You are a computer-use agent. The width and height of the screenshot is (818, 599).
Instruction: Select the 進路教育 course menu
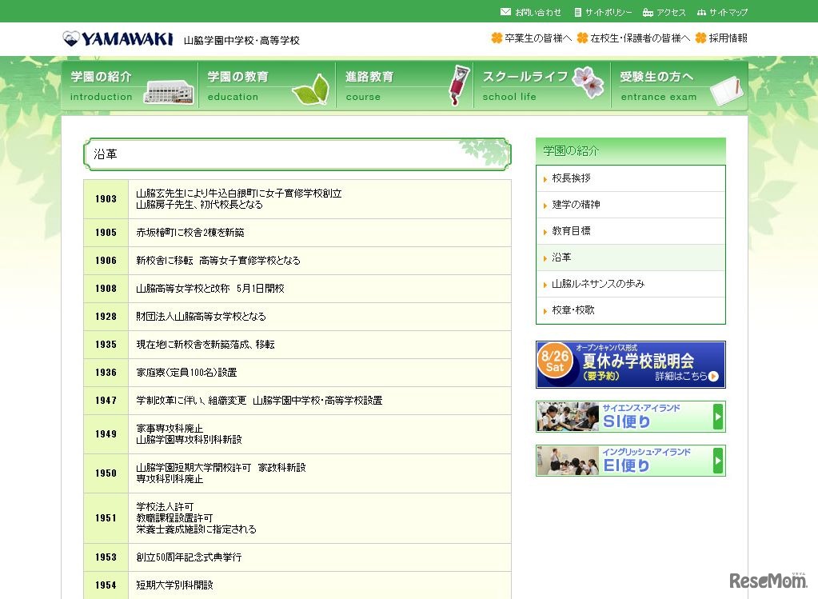(x=404, y=86)
